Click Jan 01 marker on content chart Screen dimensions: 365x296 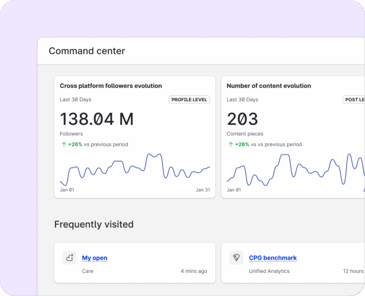pos(234,190)
